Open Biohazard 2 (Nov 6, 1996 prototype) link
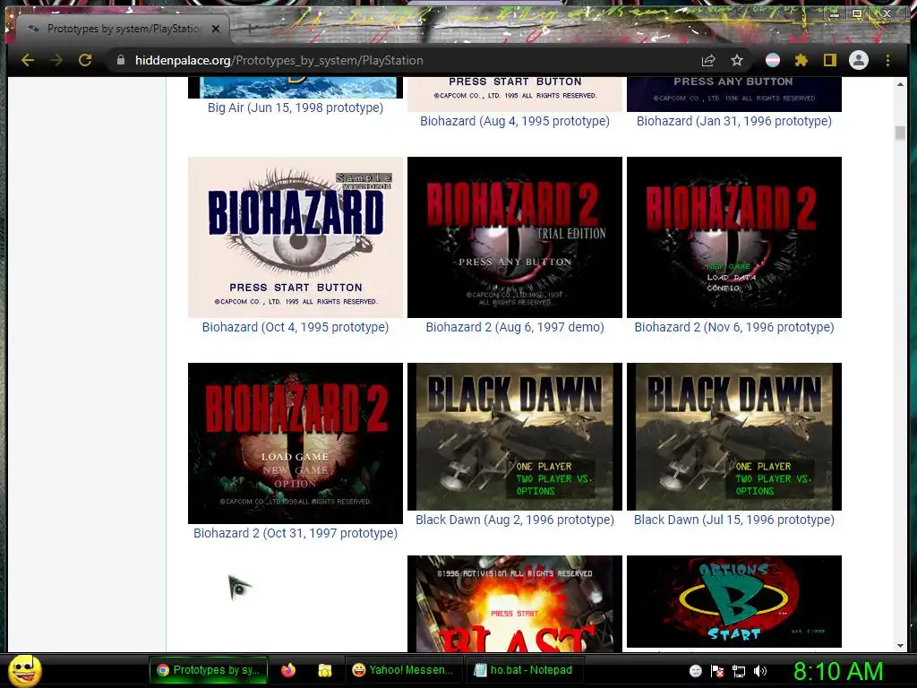The height and width of the screenshot is (688, 917). pos(734,327)
